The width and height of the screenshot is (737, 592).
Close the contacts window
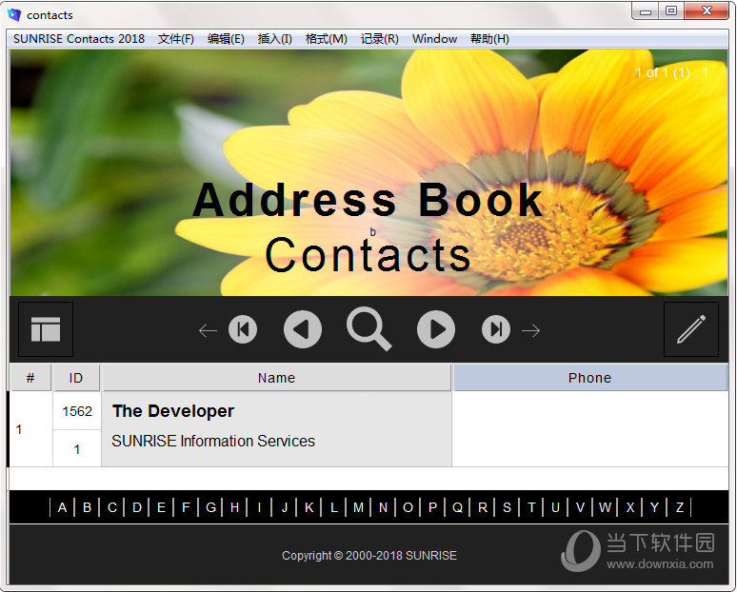[707, 11]
